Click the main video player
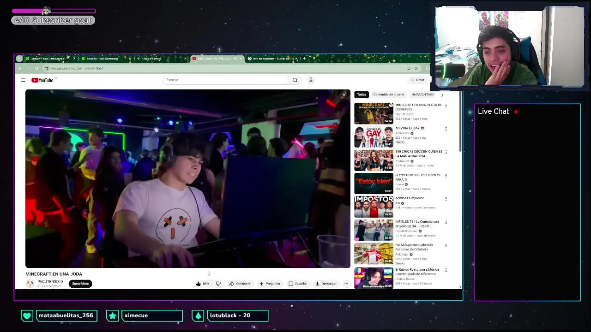Image resolution: width=591 pixels, height=332 pixels. click(x=188, y=178)
